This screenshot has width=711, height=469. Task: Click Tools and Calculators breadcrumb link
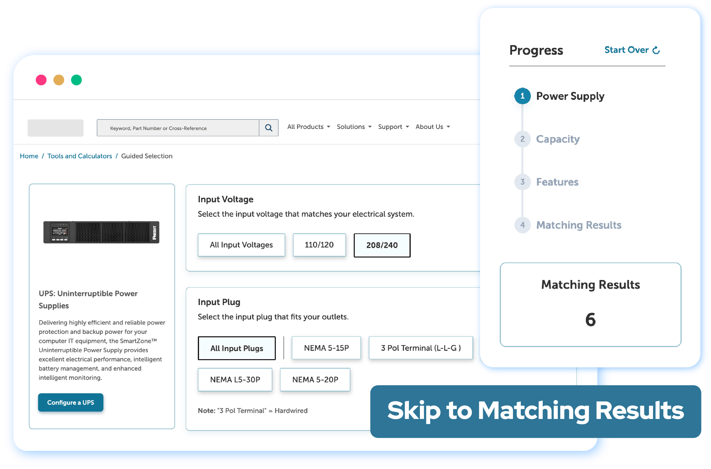click(x=79, y=156)
